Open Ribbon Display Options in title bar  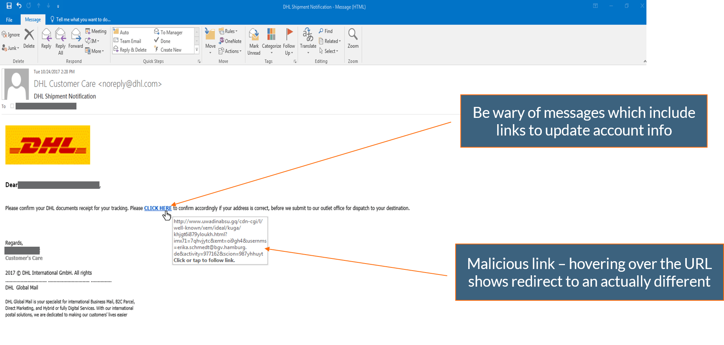pyautogui.click(x=595, y=6)
